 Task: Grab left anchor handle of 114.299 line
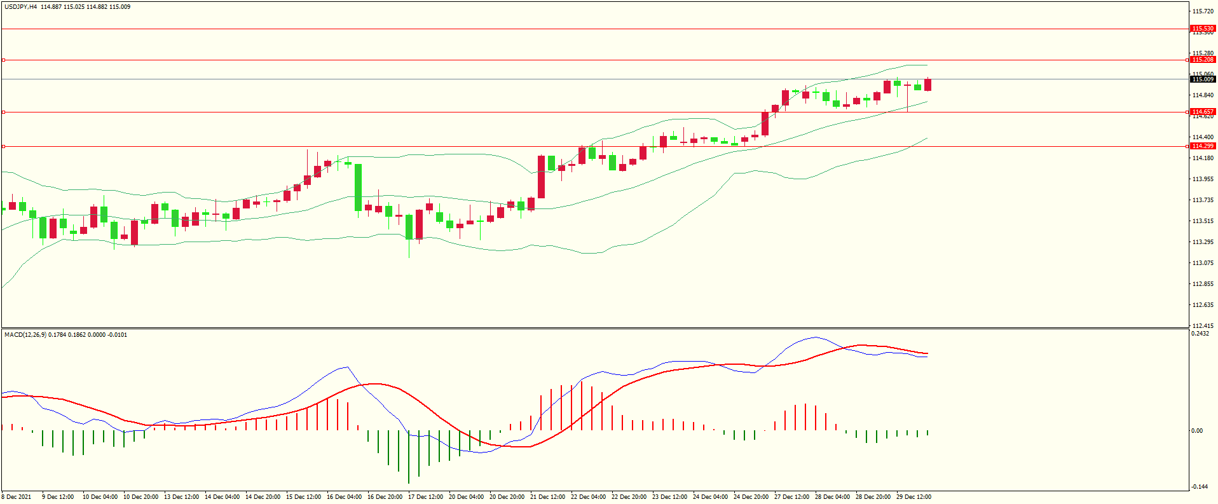tap(4, 146)
